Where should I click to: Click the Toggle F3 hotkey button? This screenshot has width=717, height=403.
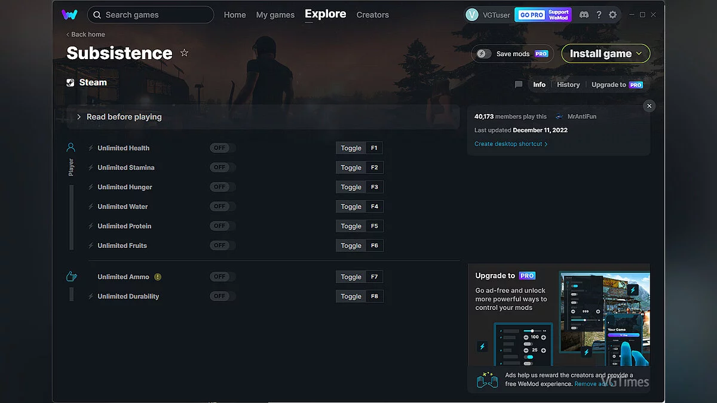point(359,187)
